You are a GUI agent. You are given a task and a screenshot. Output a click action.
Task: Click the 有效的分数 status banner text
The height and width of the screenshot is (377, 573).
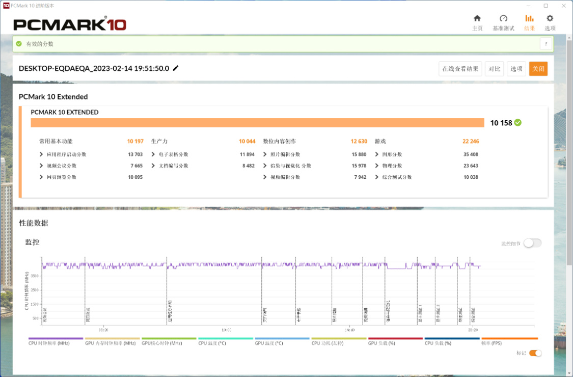point(39,44)
